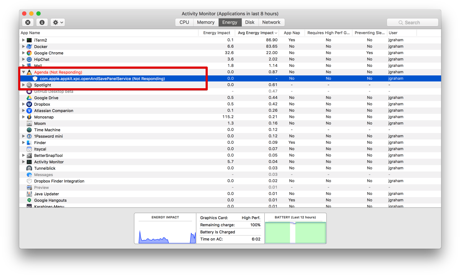The image size is (460, 275).
Task: Expand the Docker process group
Action: 24,47
